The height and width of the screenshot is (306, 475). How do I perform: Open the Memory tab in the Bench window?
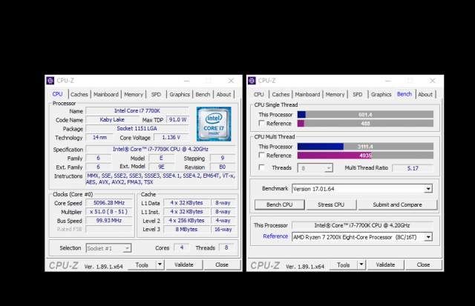335,95
